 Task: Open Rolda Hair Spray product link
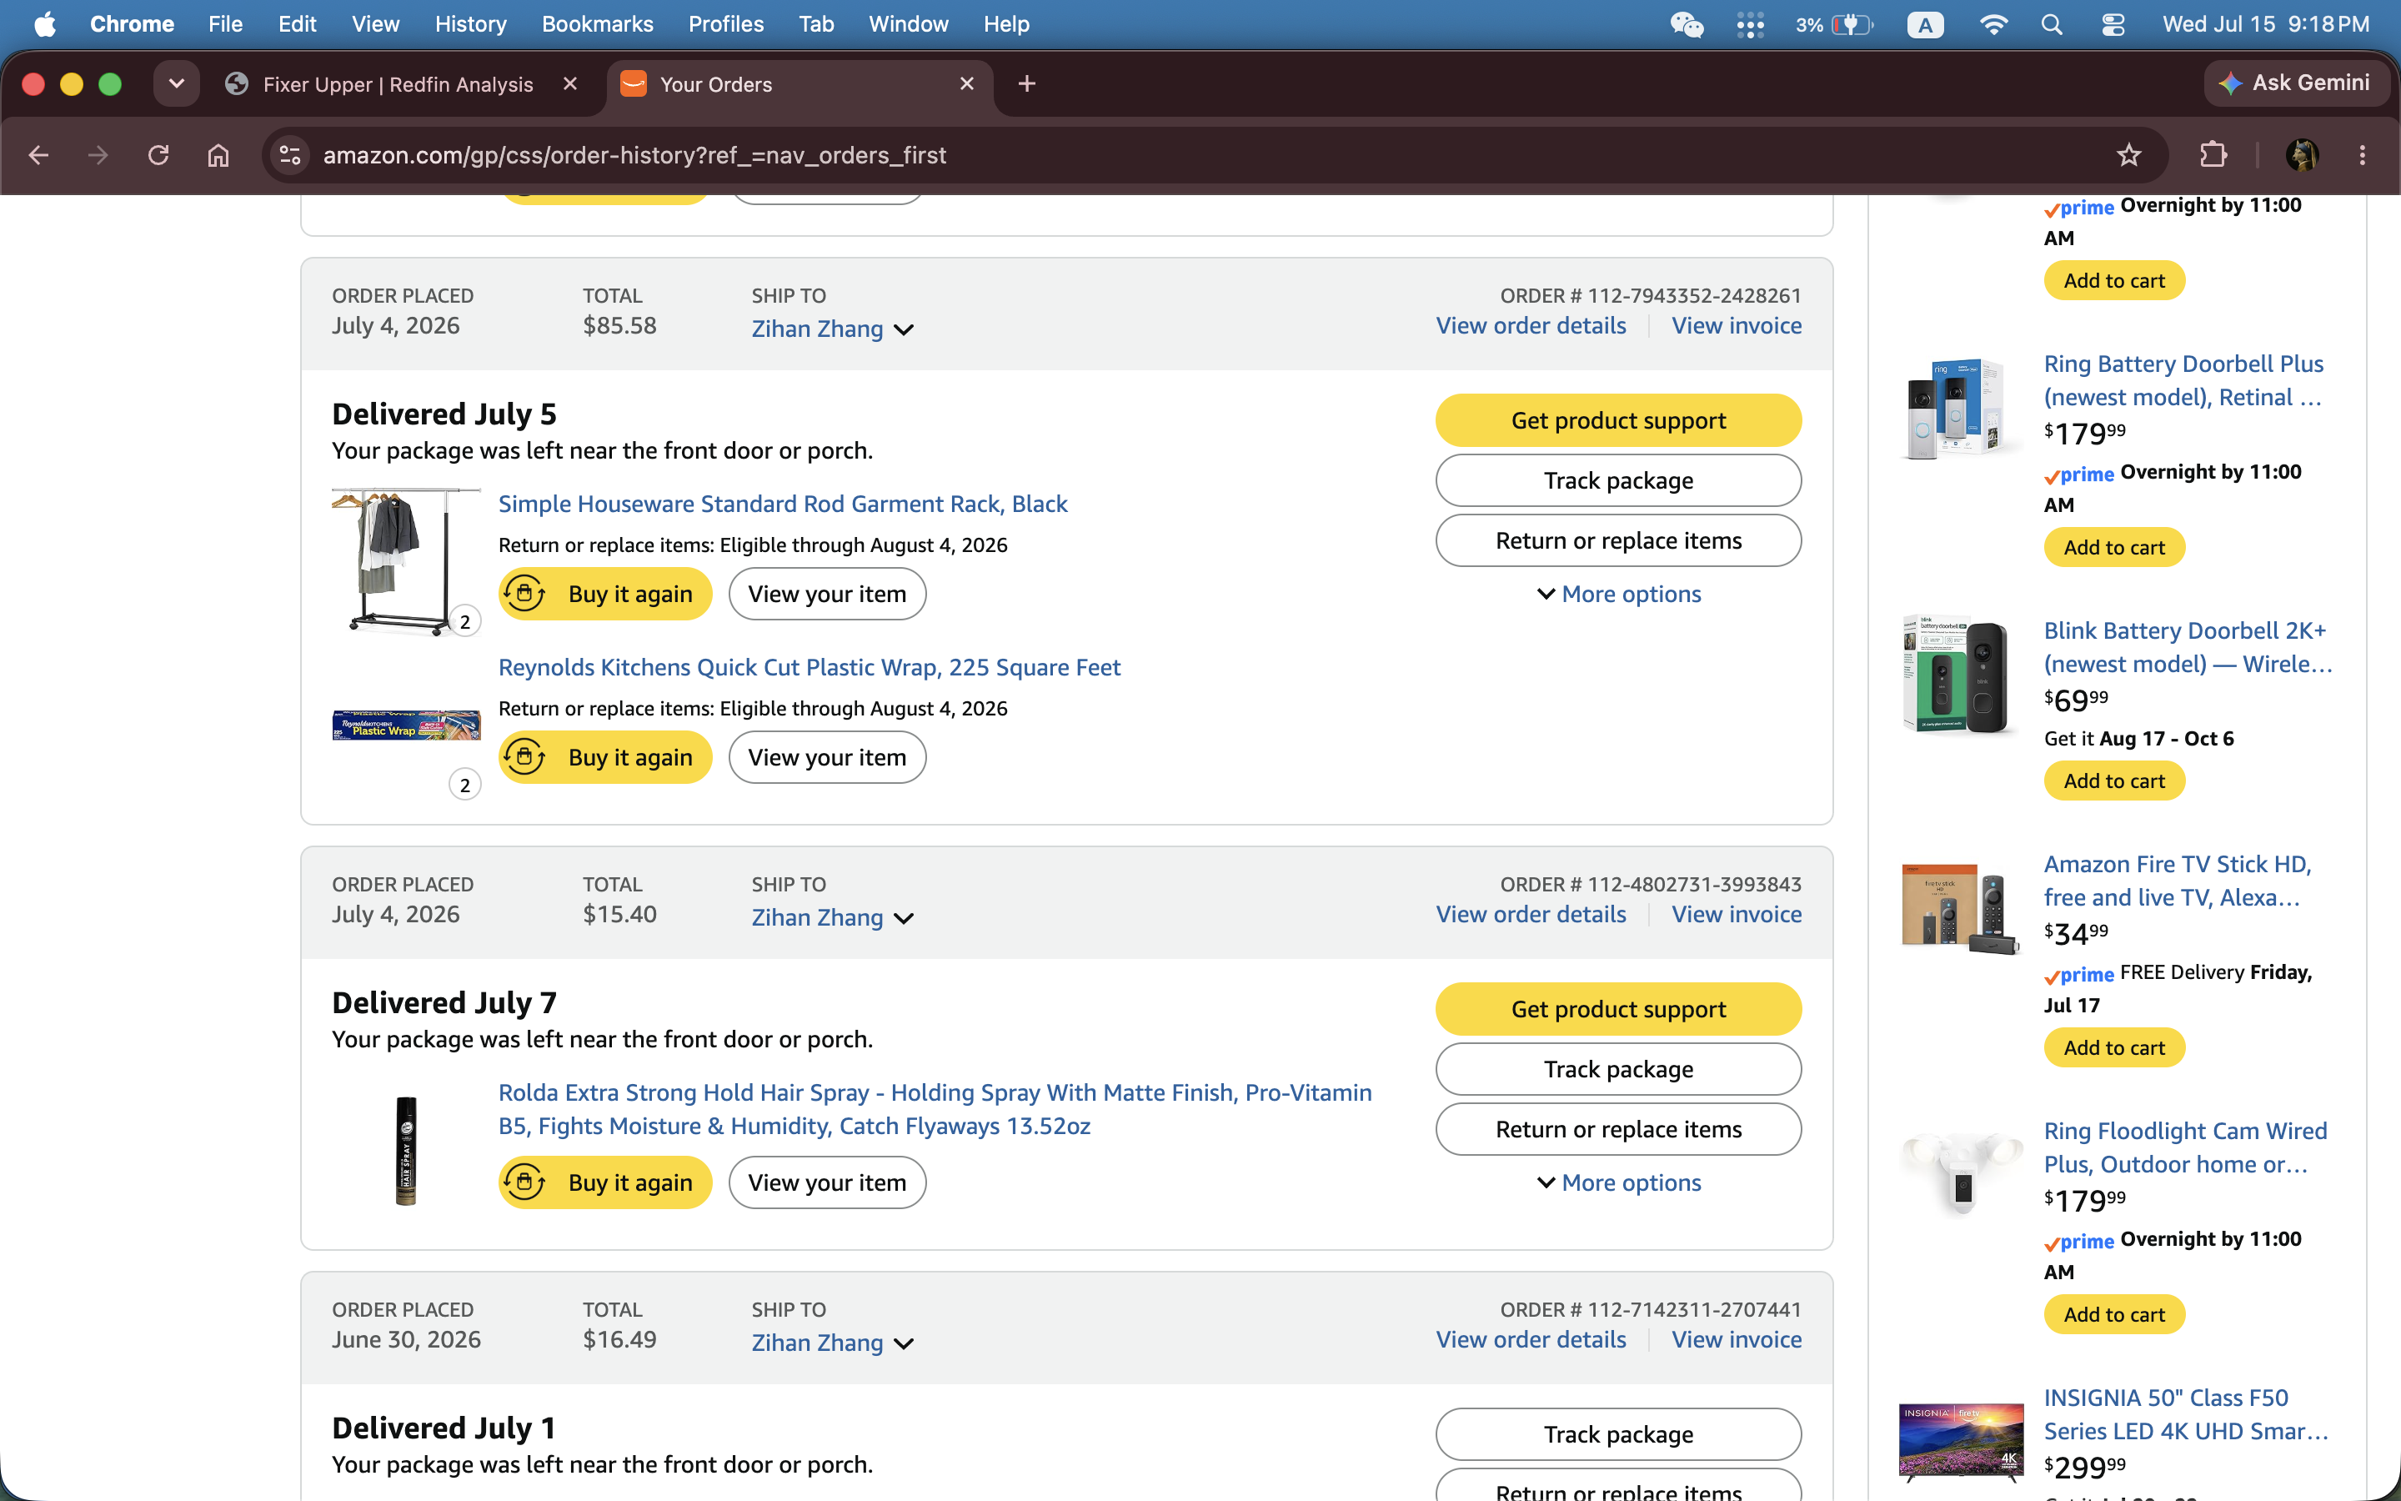click(935, 1109)
